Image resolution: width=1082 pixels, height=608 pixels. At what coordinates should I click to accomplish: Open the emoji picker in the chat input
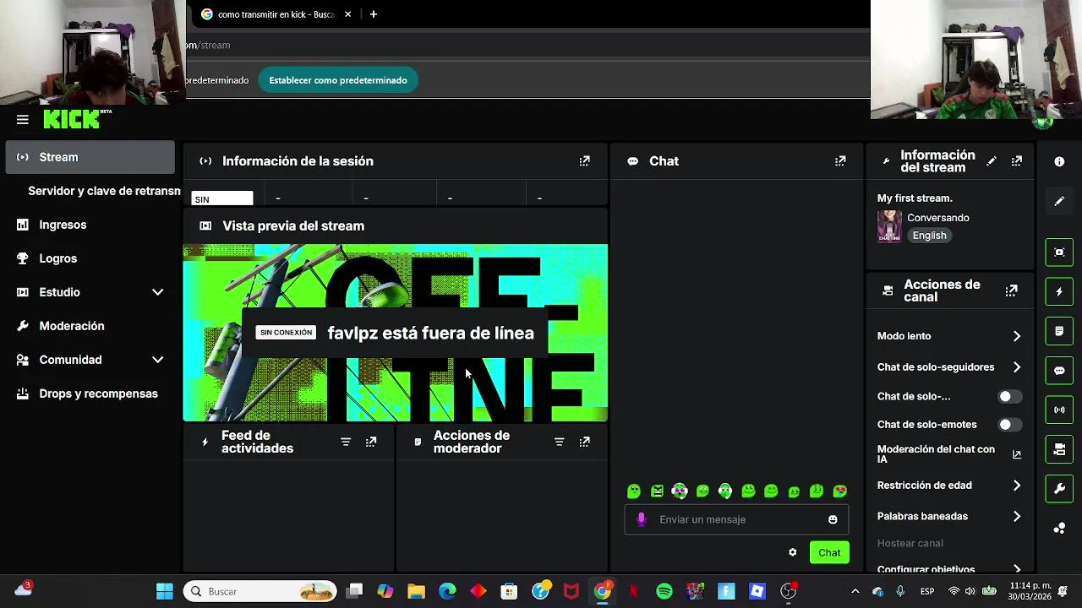(833, 519)
